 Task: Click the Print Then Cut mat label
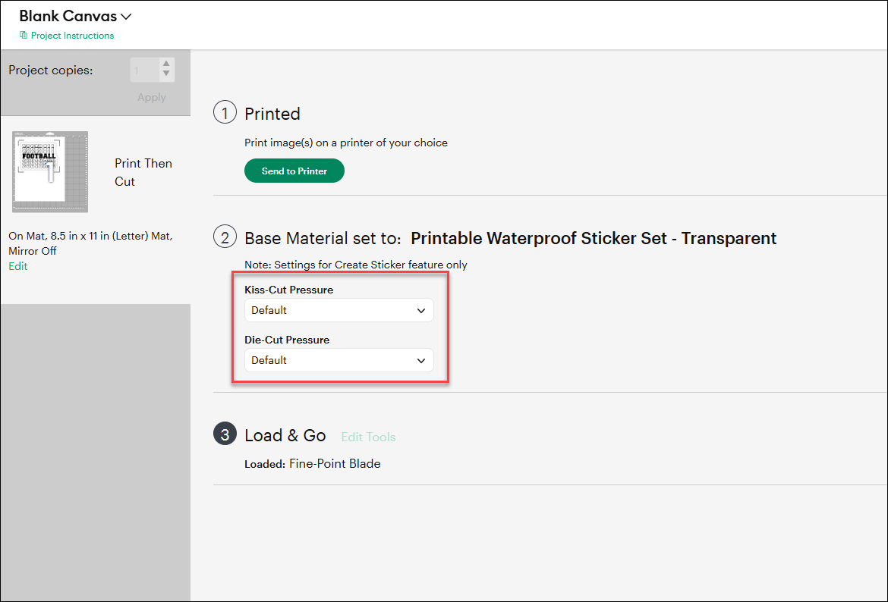pos(143,172)
